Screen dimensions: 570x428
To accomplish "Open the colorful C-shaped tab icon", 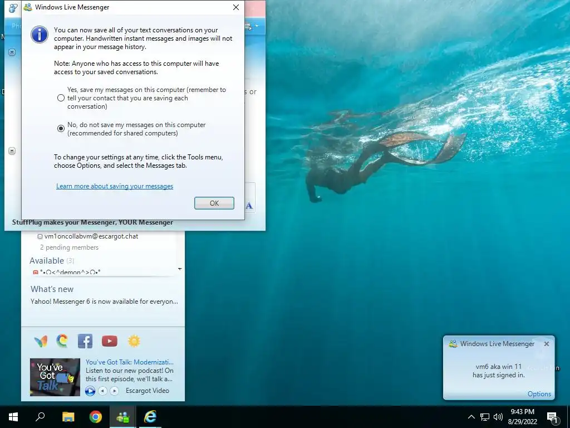I will pyautogui.click(x=62, y=341).
